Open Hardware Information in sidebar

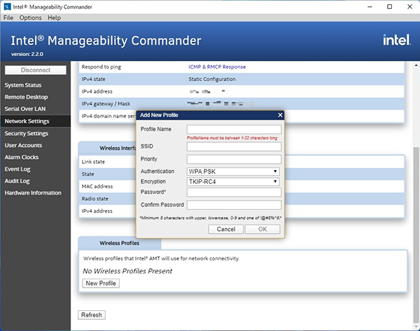[x=33, y=193]
